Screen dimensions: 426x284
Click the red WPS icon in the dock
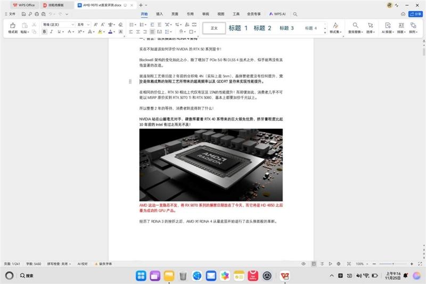point(285,276)
